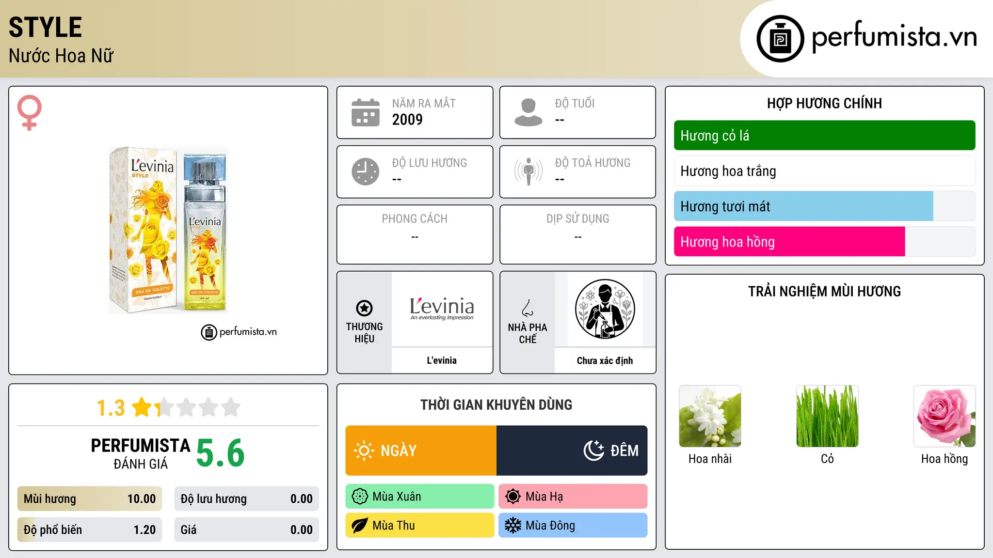Open the Cỏ grass note thumbnail
Viewport: 993px width, 558px height.
click(828, 416)
